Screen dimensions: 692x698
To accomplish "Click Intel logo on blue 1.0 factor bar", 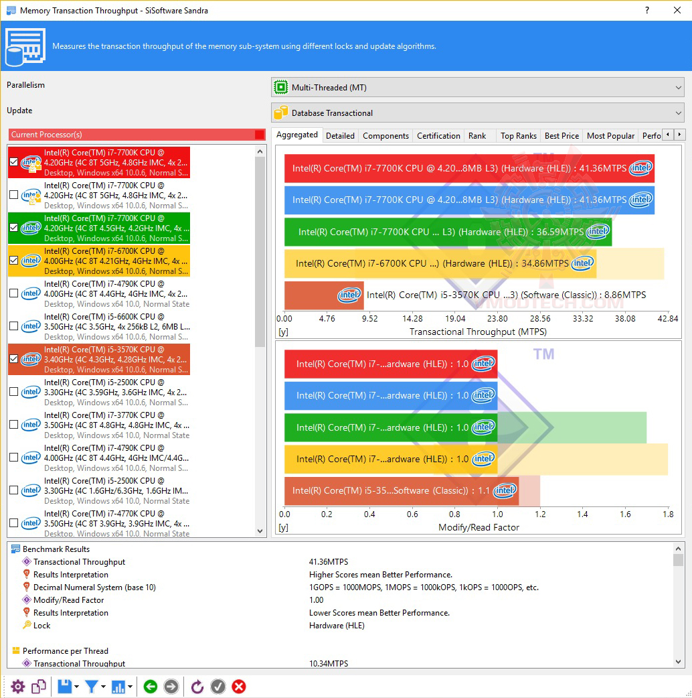I will click(x=483, y=395).
